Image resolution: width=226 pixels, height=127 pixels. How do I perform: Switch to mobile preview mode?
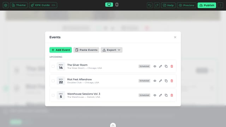(x=117, y=5)
